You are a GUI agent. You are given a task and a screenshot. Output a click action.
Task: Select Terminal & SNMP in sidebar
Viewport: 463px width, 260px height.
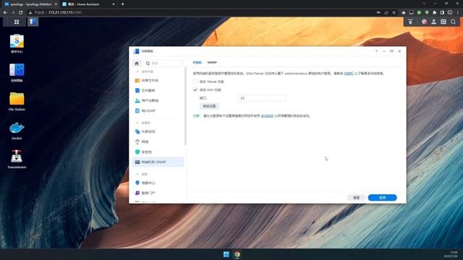pyautogui.click(x=158, y=162)
